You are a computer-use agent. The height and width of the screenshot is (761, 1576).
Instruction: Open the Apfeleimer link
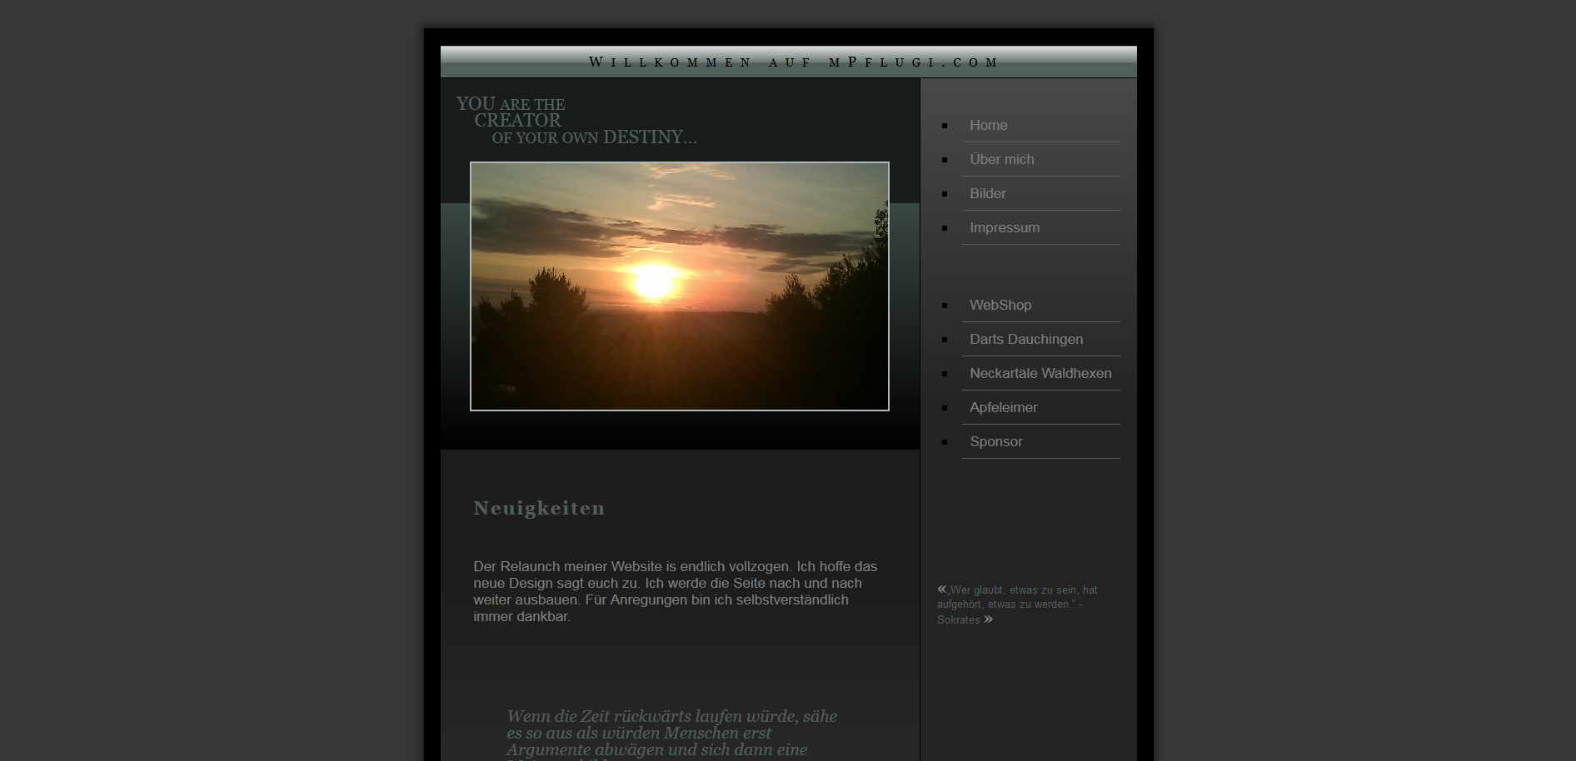tap(1003, 407)
